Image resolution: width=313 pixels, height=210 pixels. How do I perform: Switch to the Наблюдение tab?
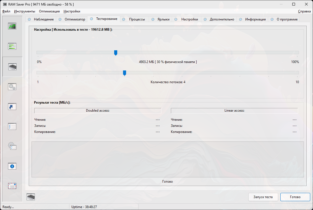(41, 19)
